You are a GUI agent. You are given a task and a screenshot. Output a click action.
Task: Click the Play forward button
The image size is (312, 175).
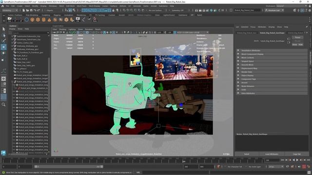point(297,160)
